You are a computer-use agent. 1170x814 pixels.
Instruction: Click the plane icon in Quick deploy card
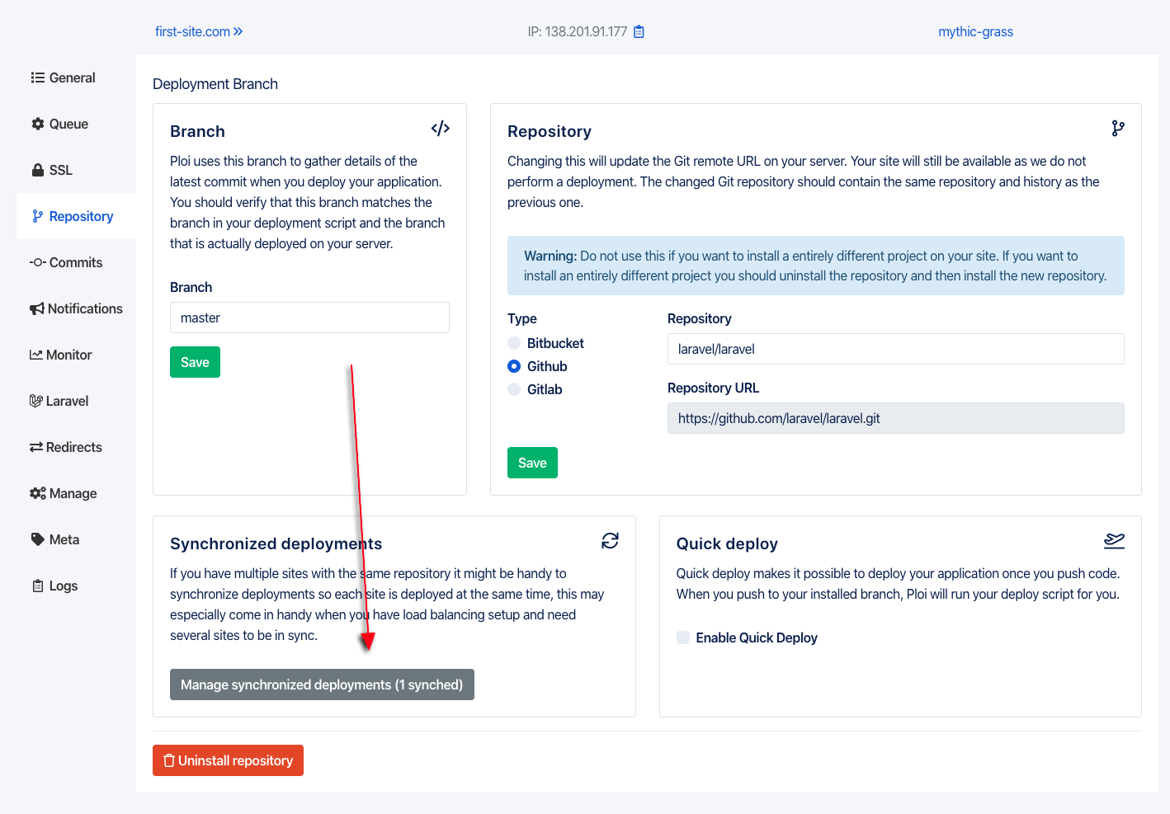coord(1115,540)
